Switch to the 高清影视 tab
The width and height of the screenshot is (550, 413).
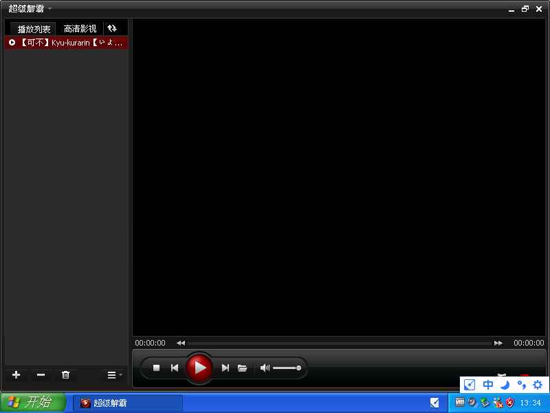pyautogui.click(x=80, y=29)
